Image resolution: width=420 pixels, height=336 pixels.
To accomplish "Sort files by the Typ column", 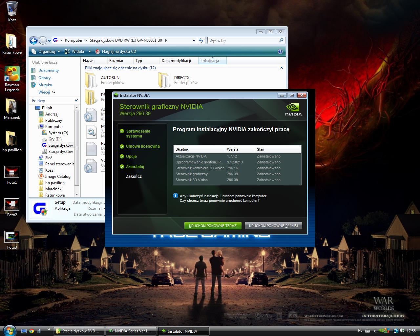I will pyautogui.click(x=147, y=61).
